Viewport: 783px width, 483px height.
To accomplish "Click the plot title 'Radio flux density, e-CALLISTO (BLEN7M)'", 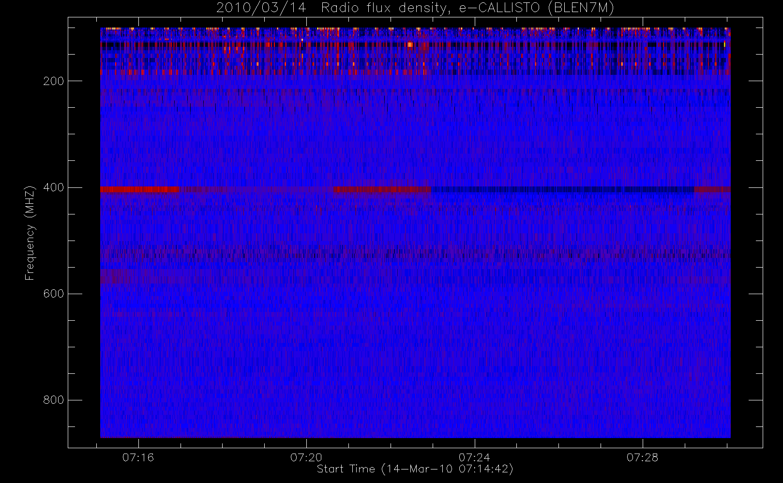I will point(467,8).
